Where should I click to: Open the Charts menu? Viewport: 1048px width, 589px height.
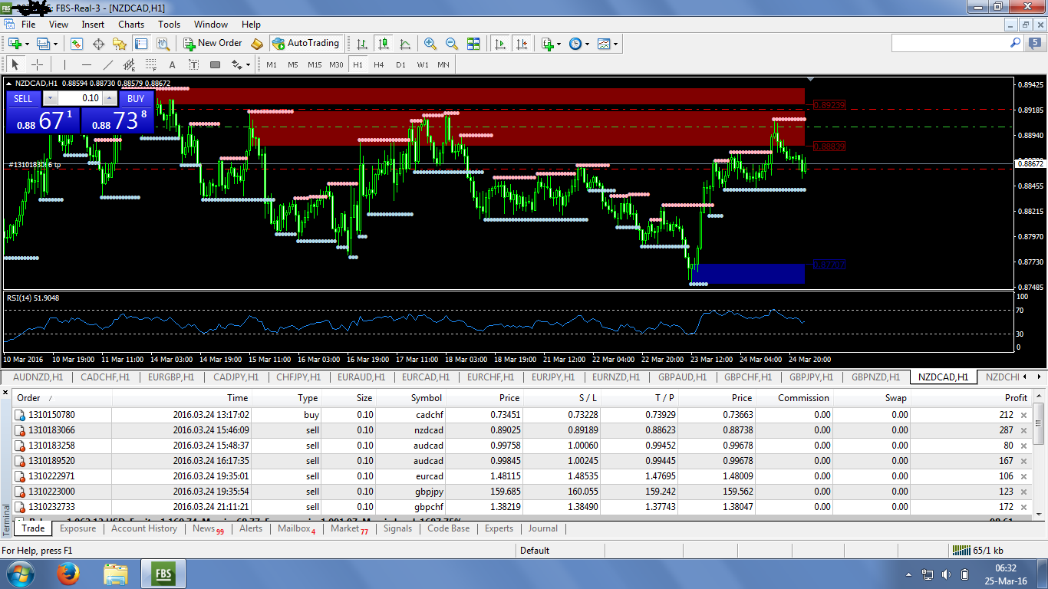[131, 25]
